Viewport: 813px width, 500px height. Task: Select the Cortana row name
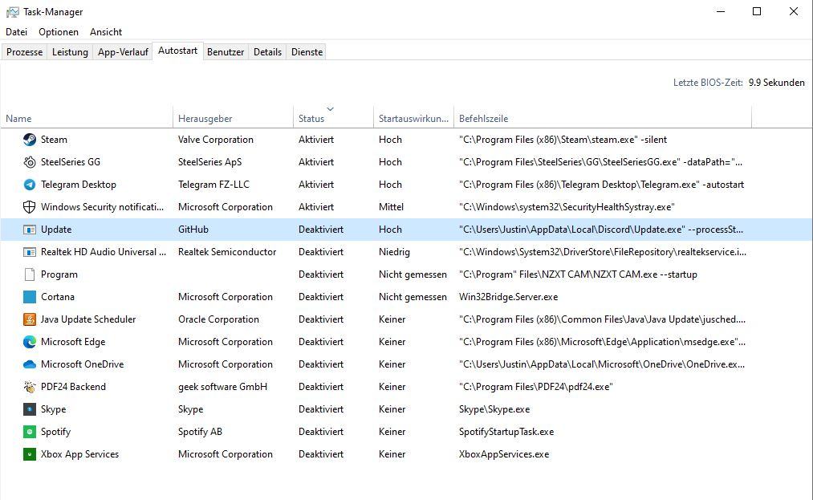(58, 297)
